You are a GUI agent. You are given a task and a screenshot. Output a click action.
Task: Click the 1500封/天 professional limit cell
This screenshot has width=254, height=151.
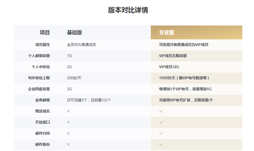(184, 78)
